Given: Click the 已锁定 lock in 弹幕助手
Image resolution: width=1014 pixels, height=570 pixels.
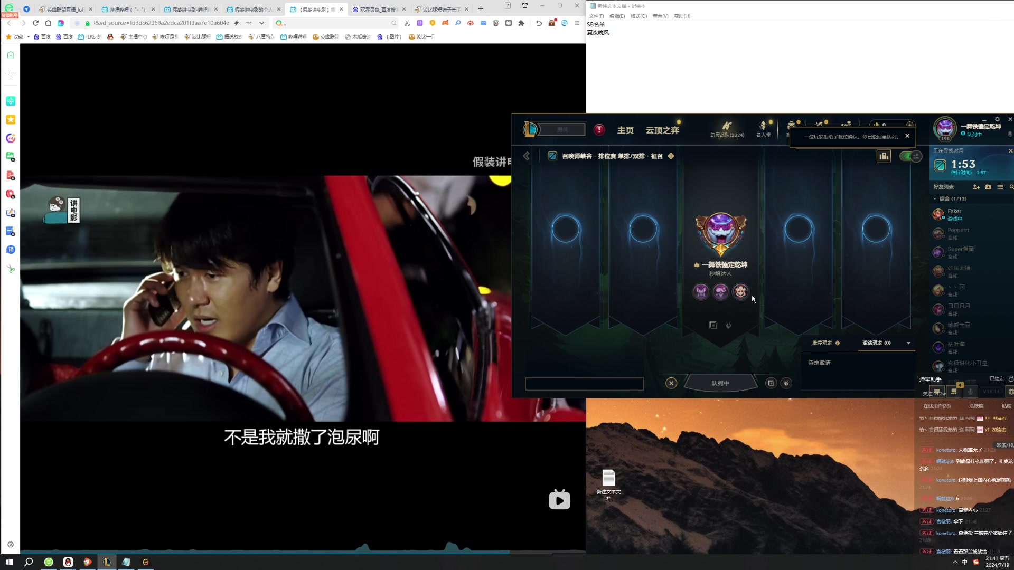Looking at the screenshot, I should tap(1010, 379).
